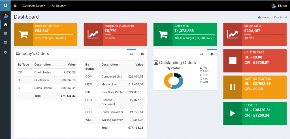Click the Credit Notes row description
Screen dimensions: 290x139
tap(42, 72)
